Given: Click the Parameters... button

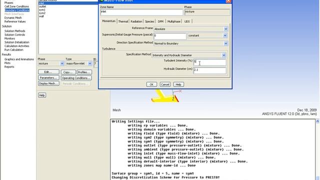Looking at the screenshot, I should tap(48, 78).
